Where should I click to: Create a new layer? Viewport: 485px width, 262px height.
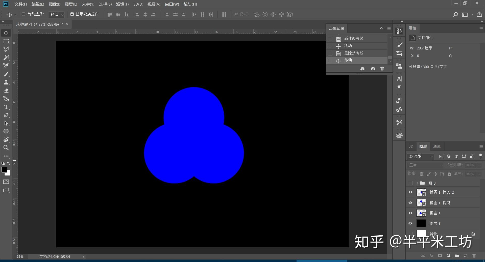pos(465,256)
